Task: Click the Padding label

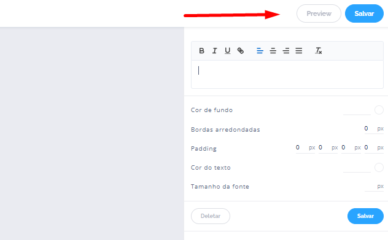Action: pyautogui.click(x=204, y=149)
